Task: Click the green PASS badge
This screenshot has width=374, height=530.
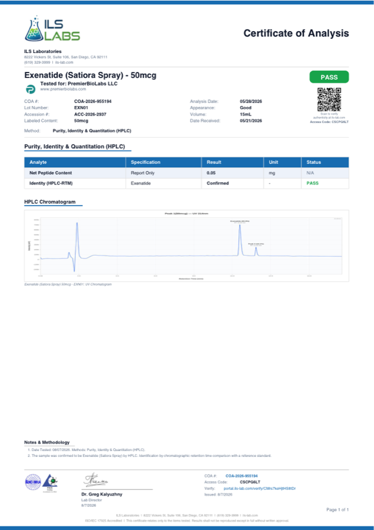Action: tap(329, 77)
